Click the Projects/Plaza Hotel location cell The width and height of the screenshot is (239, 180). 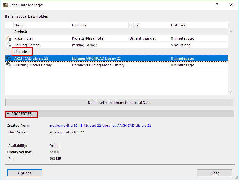[x=88, y=38]
